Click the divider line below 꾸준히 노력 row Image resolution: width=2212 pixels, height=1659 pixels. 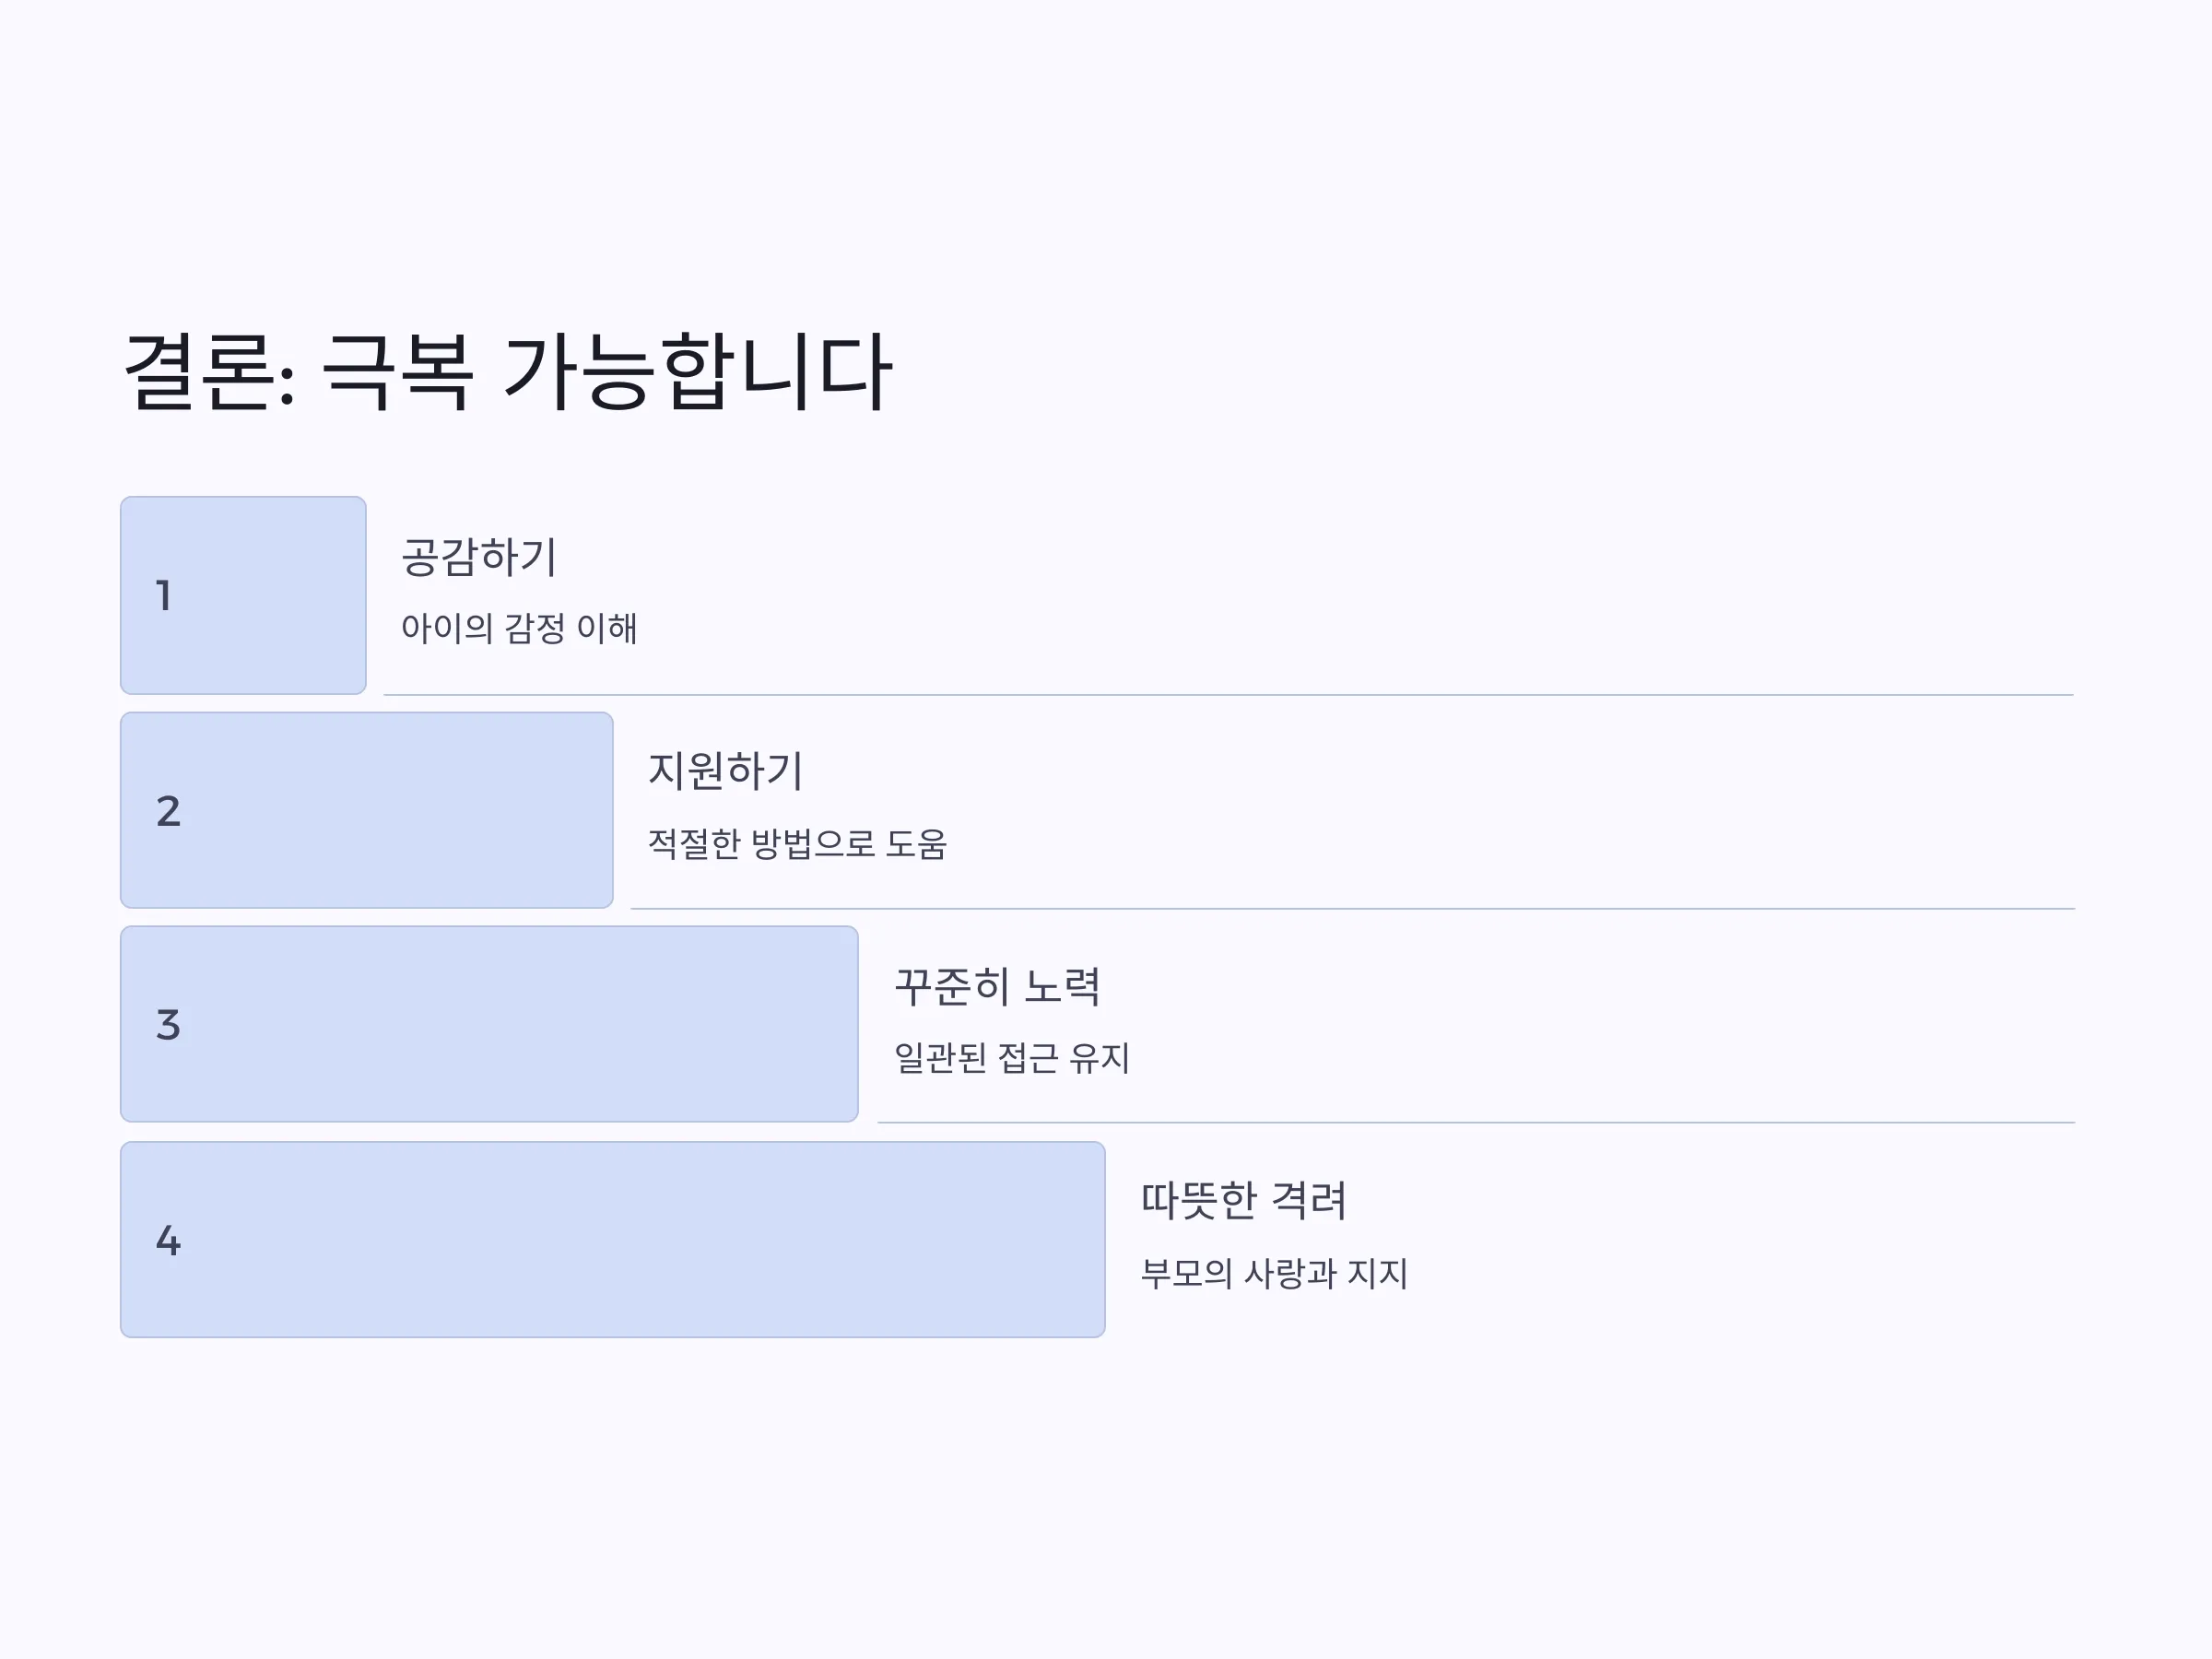1477,1122
